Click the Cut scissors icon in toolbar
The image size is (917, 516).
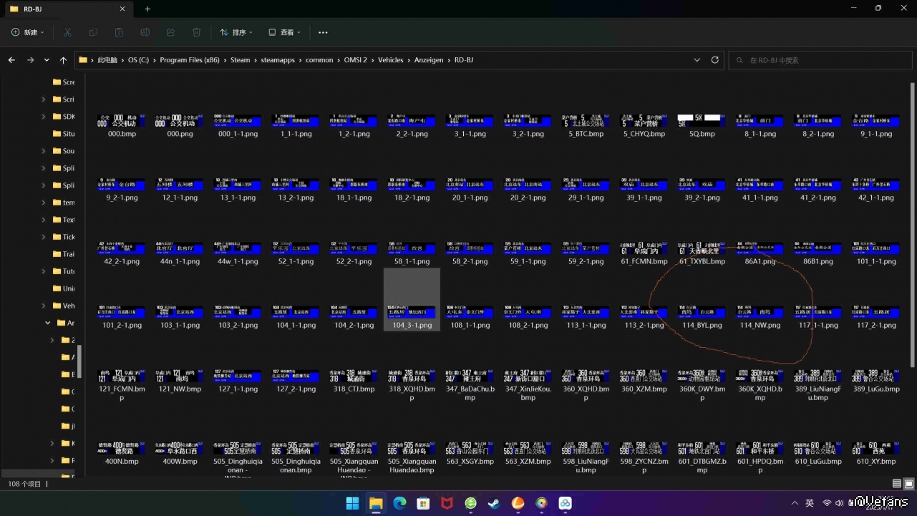[x=67, y=32]
